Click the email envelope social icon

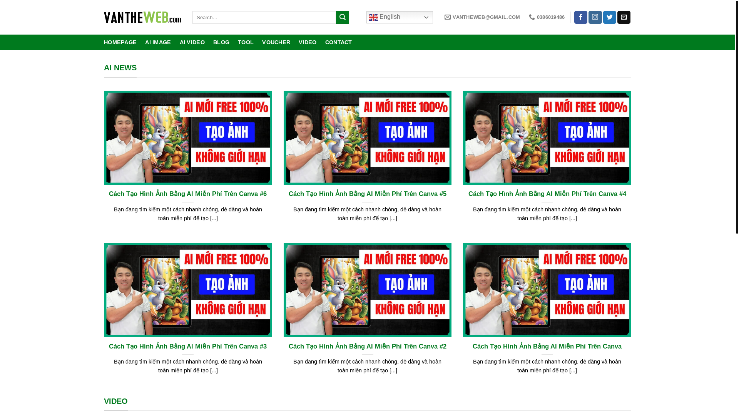coord(624,17)
